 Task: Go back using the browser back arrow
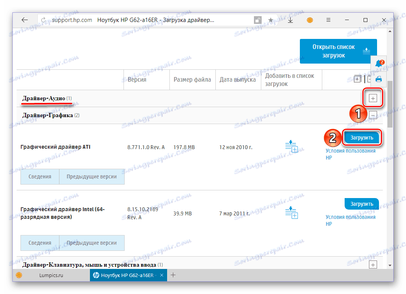point(25,20)
